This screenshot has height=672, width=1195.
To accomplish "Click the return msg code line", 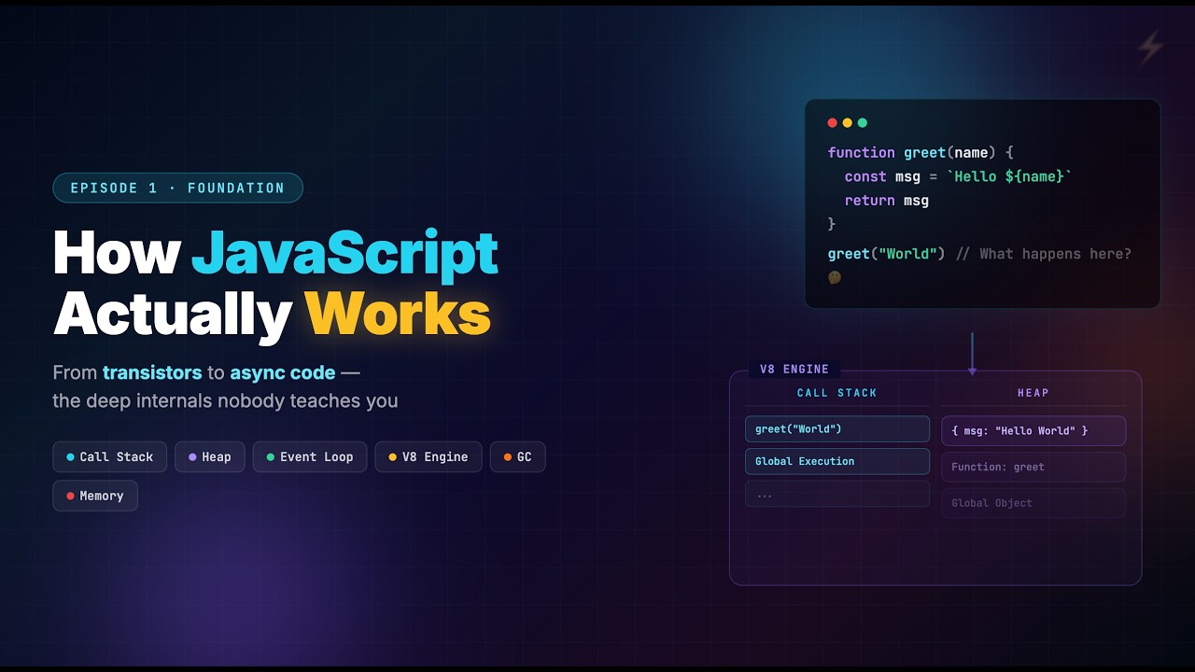I will point(887,201).
